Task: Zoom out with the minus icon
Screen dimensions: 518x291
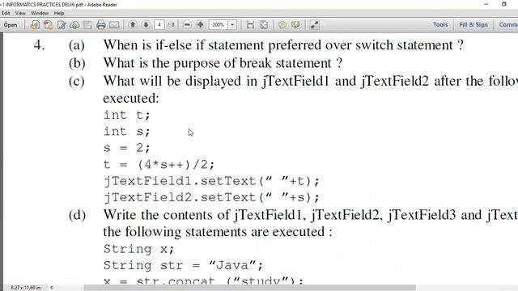Action: 187,25
